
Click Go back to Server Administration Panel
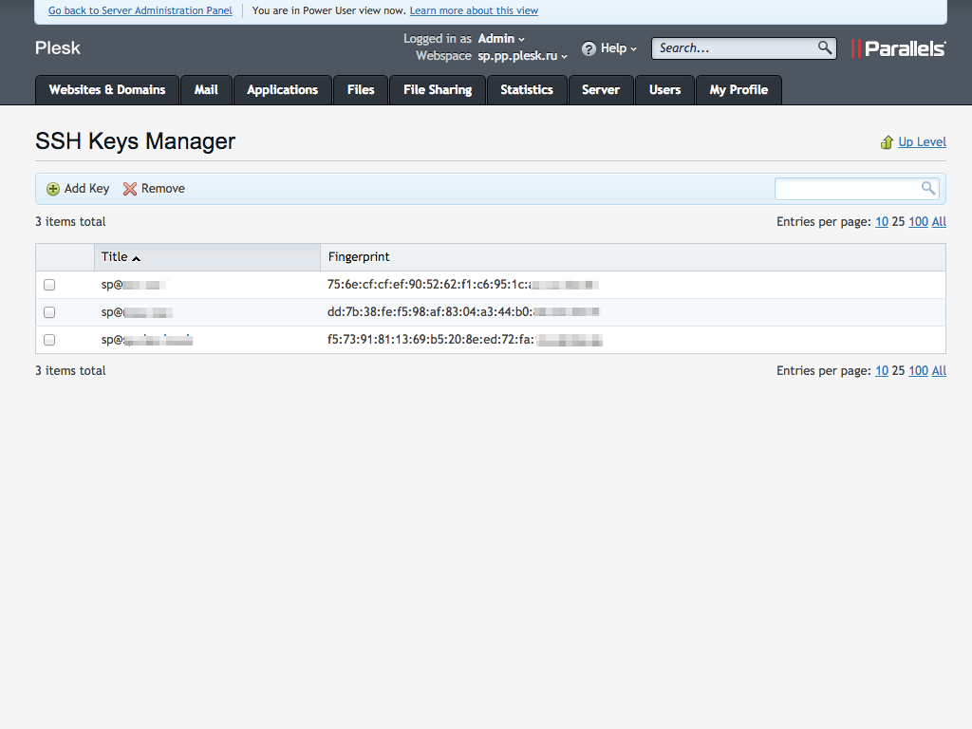pyautogui.click(x=140, y=10)
